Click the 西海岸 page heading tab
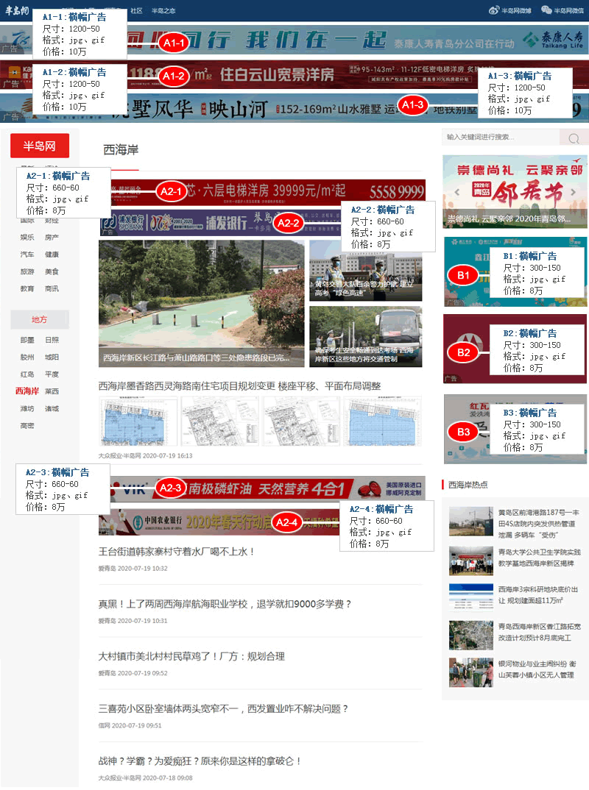Image resolution: width=589 pixels, height=790 pixels. [121, 150]
